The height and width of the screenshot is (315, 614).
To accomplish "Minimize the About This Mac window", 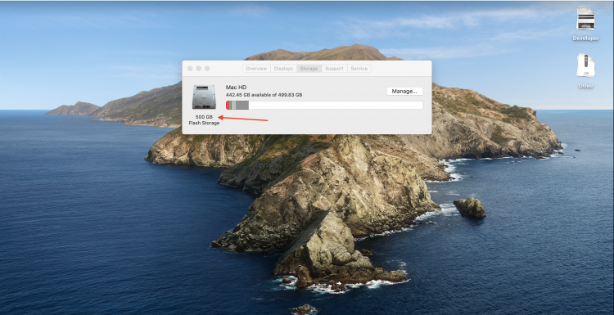I will click(x=199, y=69).
